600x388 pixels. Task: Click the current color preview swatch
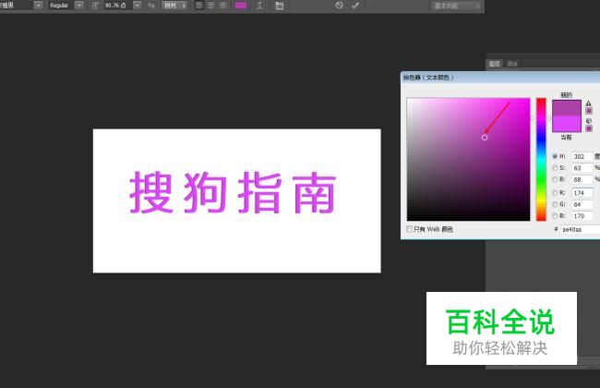tap(567, 124)
